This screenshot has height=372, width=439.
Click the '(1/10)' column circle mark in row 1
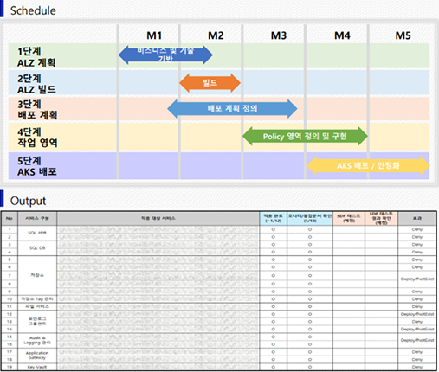[x=310, y=229]
